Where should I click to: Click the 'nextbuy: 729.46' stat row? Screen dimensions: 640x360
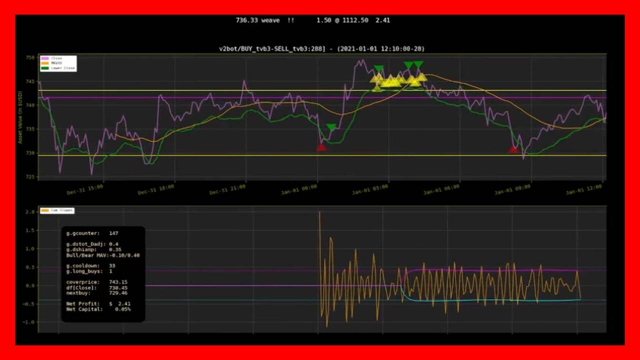point(97,293)
